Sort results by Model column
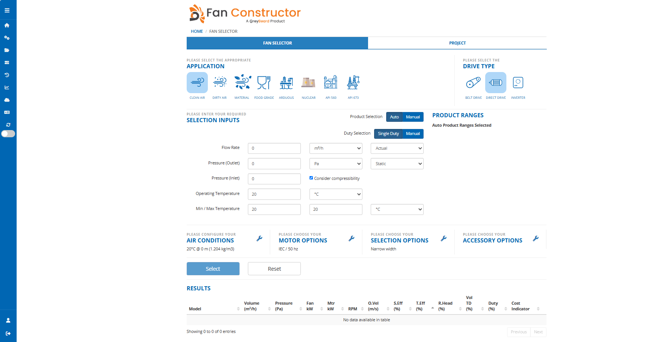670x342 pixels. pos(214,309)
